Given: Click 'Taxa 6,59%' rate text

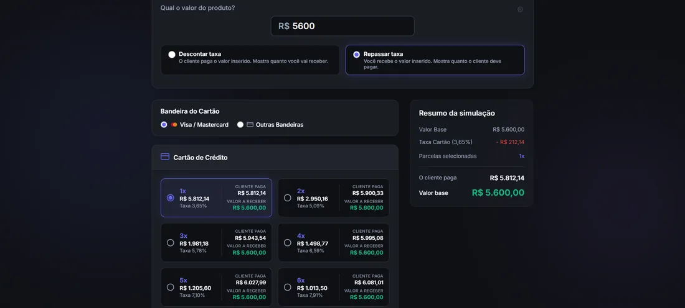Looking at the screenshot, I should pos(311,250).
